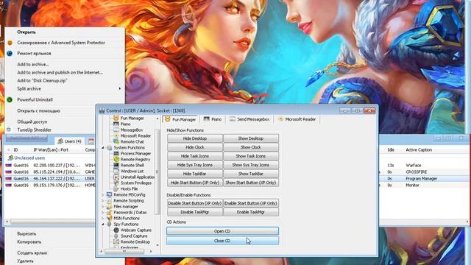471x265 pixels.
Task: Select the Fun Manager tab
Action: [180, 119]
